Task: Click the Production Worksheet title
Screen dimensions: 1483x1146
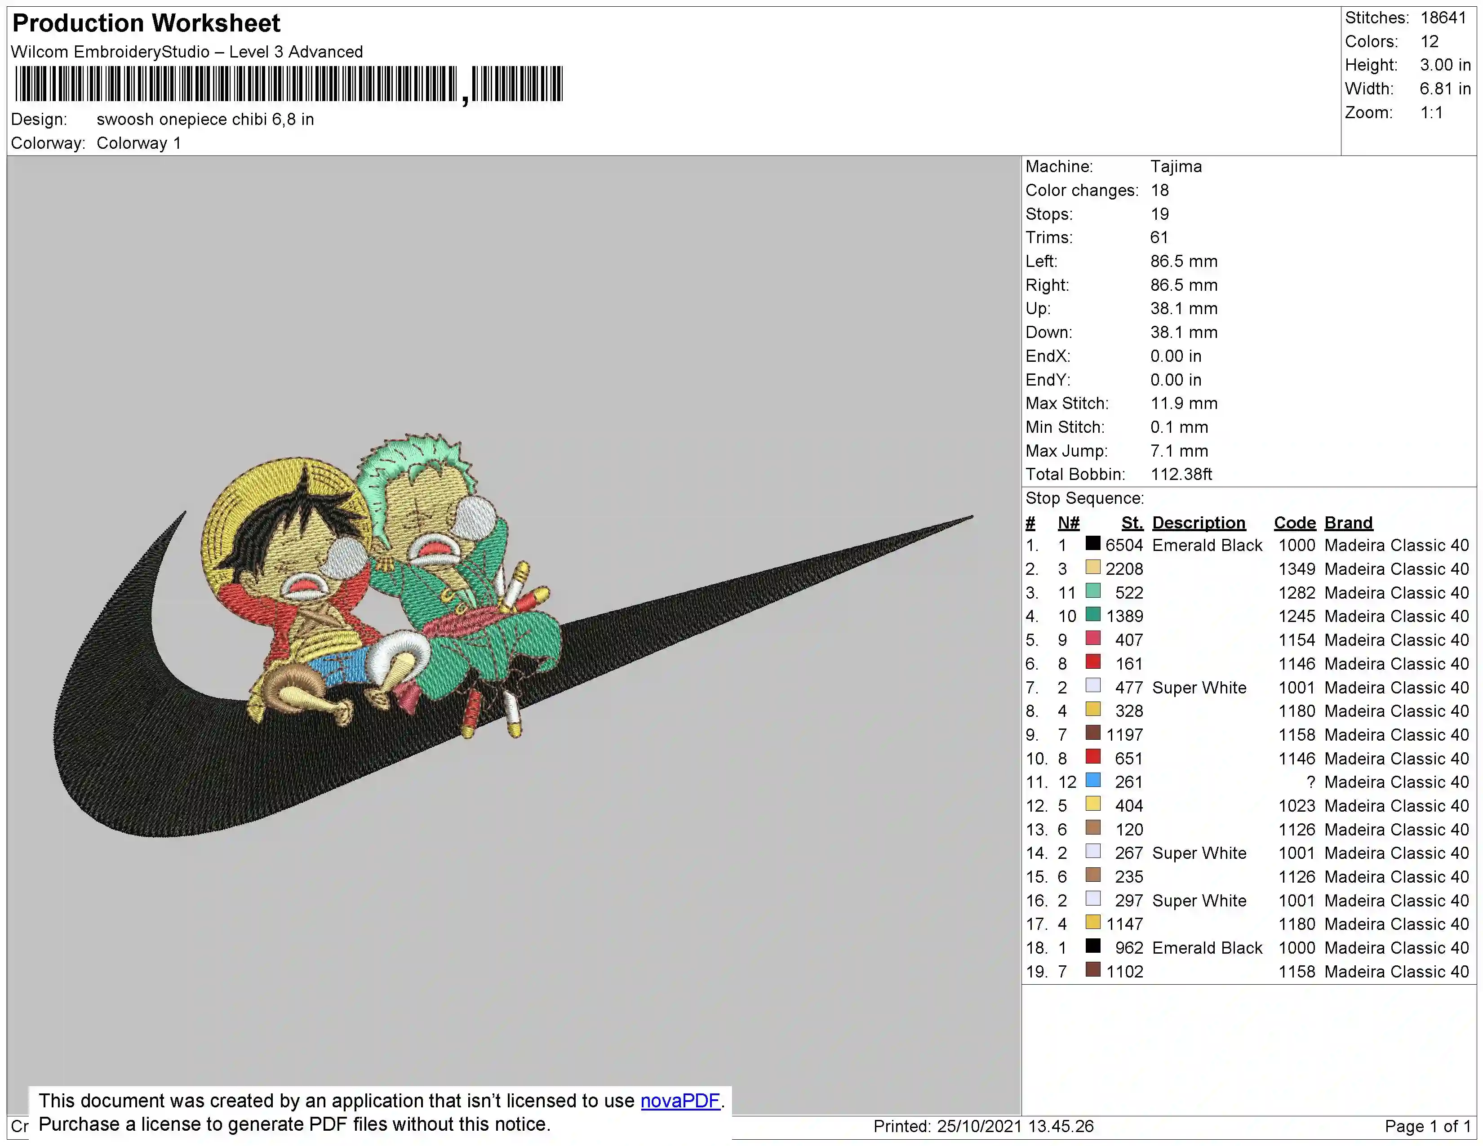Action: tap(146, 23)
